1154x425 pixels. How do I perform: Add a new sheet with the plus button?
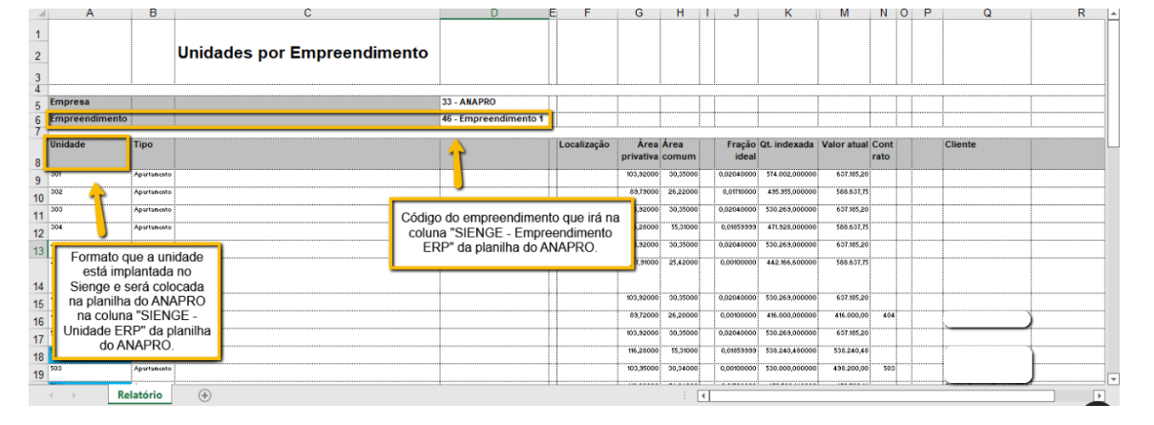click(204, 394)
